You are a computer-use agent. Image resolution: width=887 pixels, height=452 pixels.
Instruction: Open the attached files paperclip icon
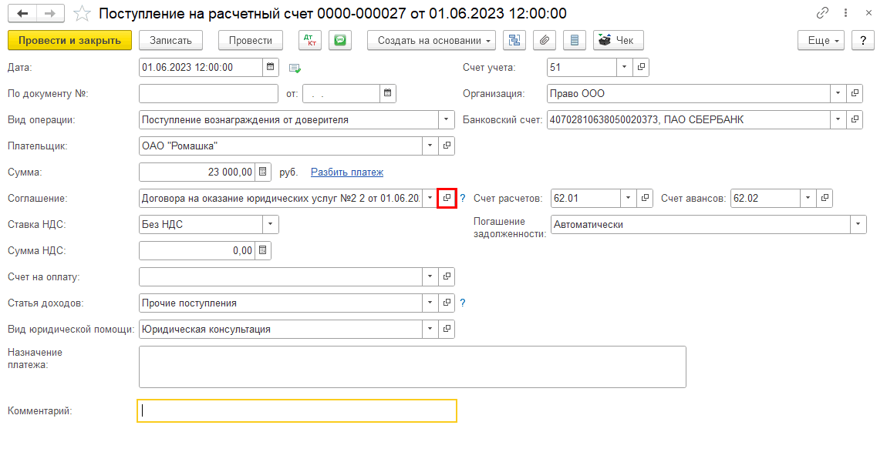pos(545,41)
